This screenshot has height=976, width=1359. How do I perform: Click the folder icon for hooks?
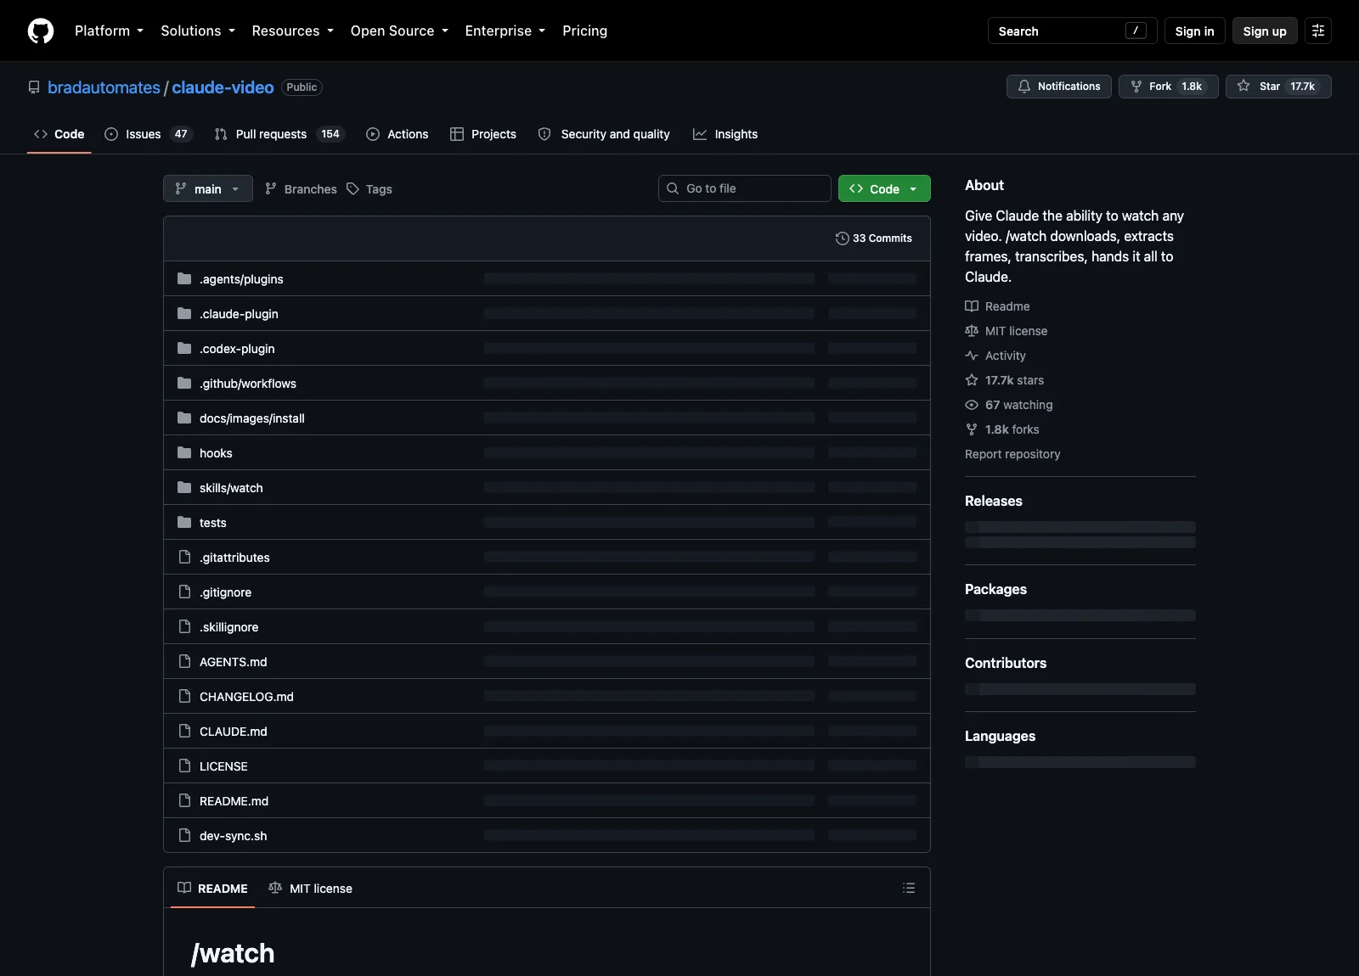(x=184, y=452)
